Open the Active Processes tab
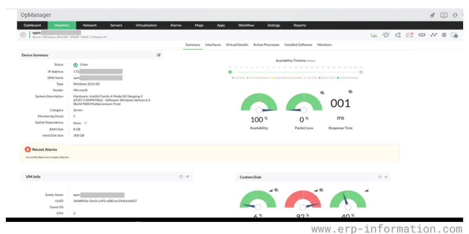Image resolution: width=469 pixels, height=234 pixels. [x=266, y=45]
